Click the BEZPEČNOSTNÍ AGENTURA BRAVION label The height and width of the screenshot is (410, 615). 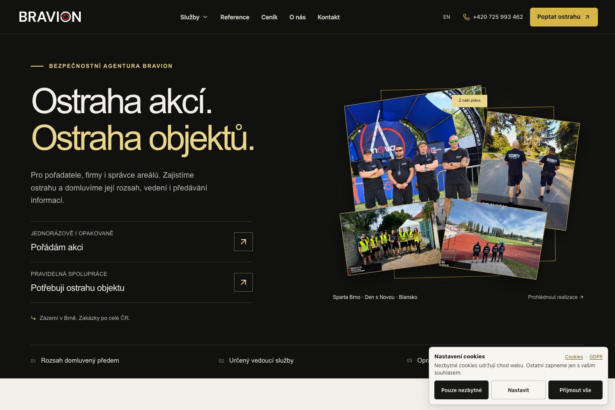[111, 66]
